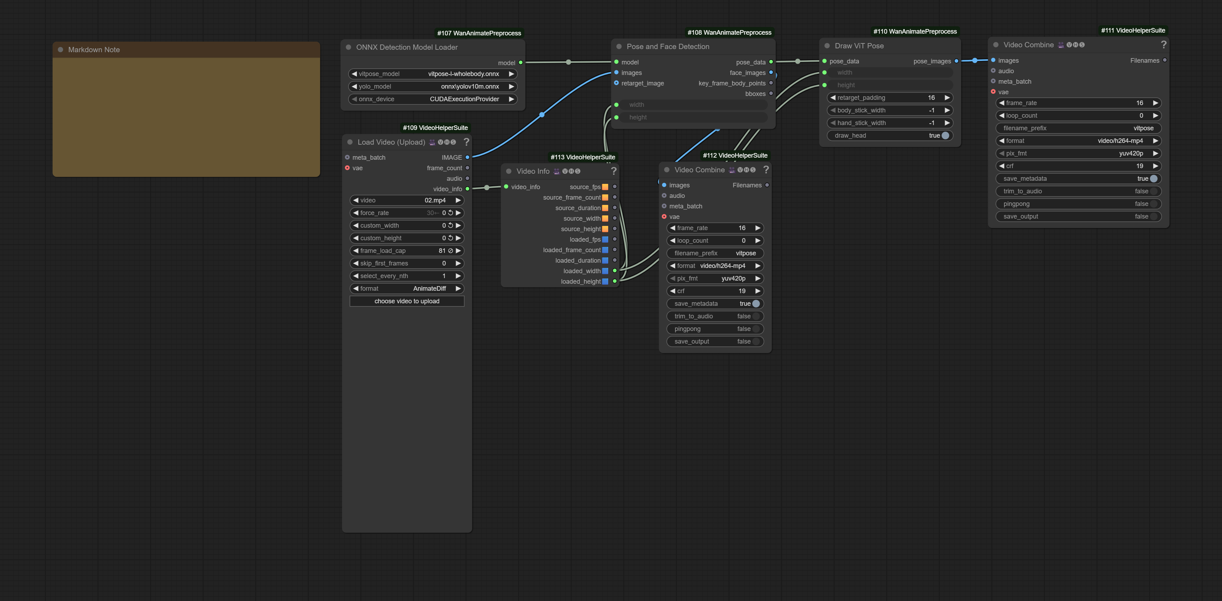Toggle save_output on #112 Video Combine
Image resolution: width=1222 pixels, height=601 pixels.
pyautogui.click(x=715, y=342)
